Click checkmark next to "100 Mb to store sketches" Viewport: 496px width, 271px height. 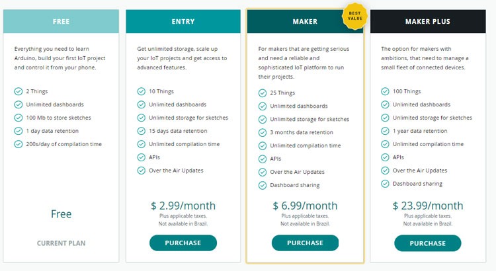pos(18,118)
